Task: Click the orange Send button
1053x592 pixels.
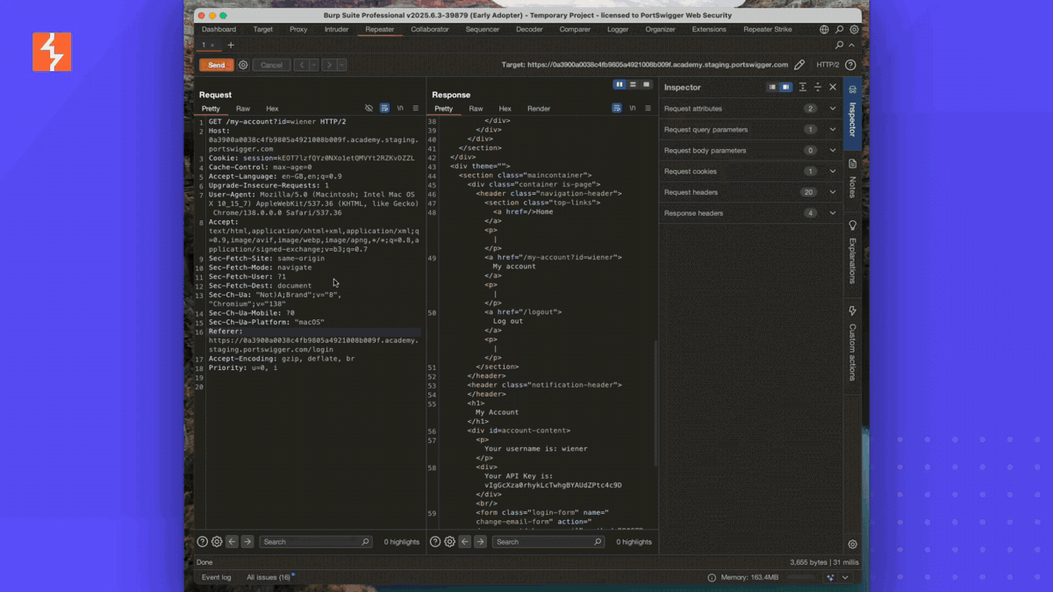Action: point(217,65)
